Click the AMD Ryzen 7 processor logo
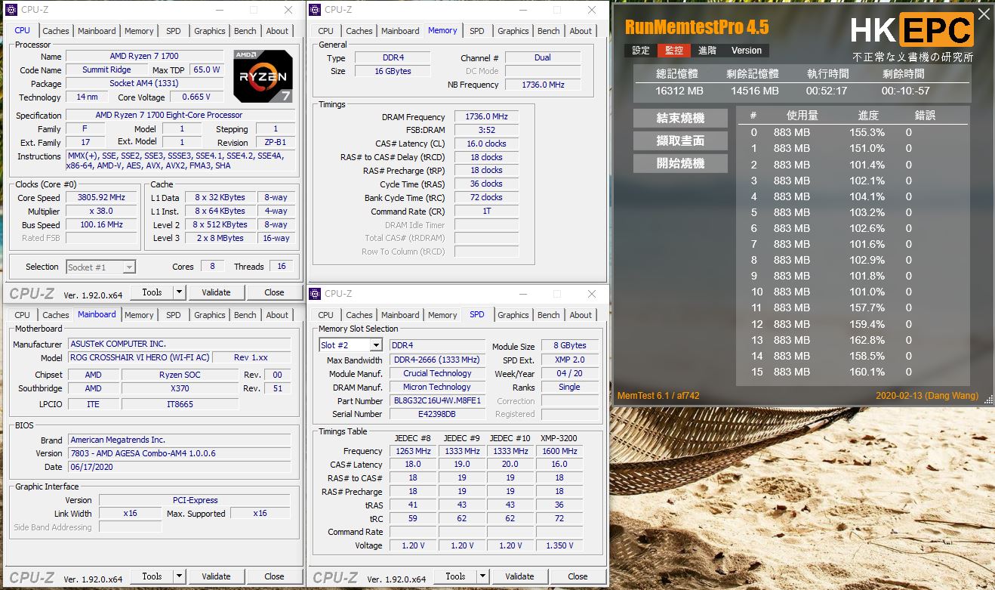Image resolution: width=995 pixels, height=590 pixels. coord(263,76)
